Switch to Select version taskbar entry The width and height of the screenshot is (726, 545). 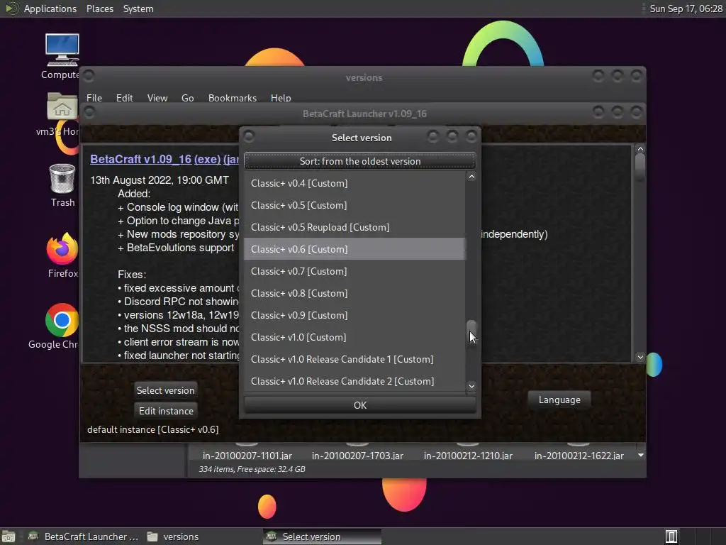click(323, 536)
